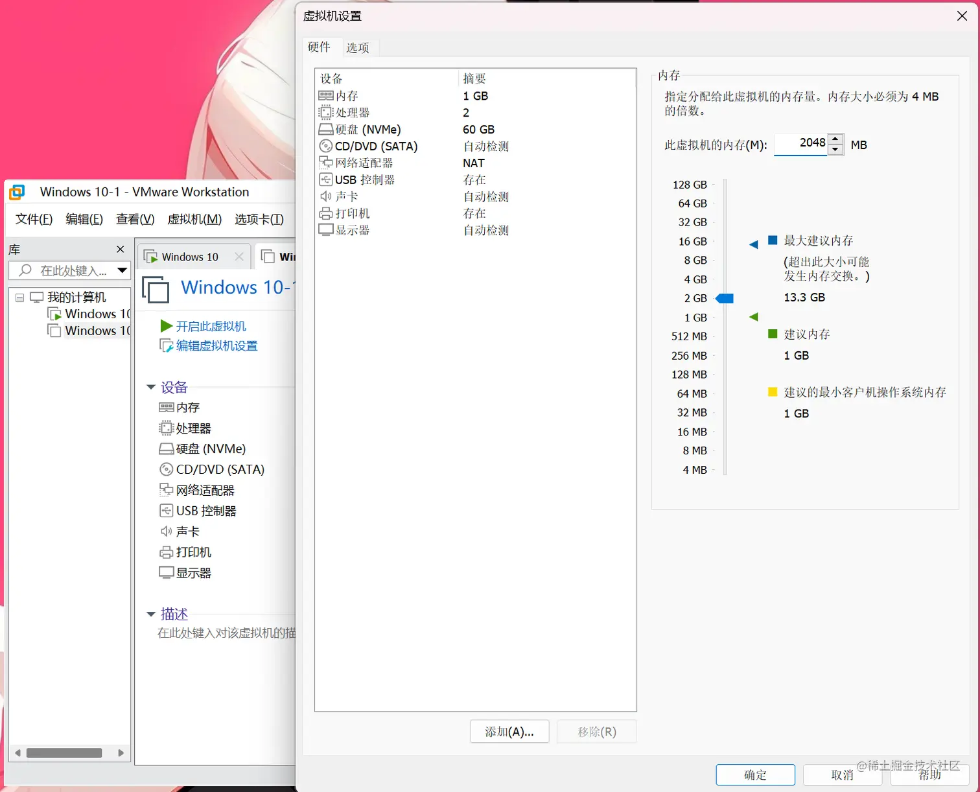The width and height of the screenshot is (980, 792).
Task: Open the library search dropdown arrow
Action: coord(122,270)
